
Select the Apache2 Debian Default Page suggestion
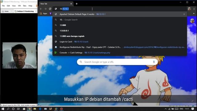click(120, 14)
